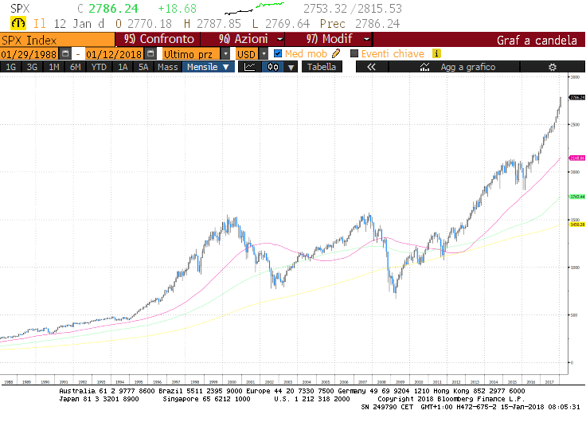
Task: Click the closing price 2786.24 in green
Action: (x=113, y=8)
